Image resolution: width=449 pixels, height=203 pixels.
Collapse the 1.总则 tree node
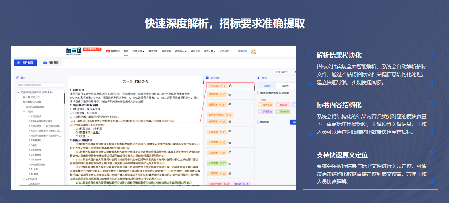pyautogui.click(x=24, y=112)
